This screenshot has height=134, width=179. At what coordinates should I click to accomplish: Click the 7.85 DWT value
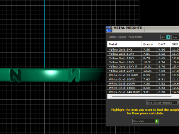[x=162, y=71]
